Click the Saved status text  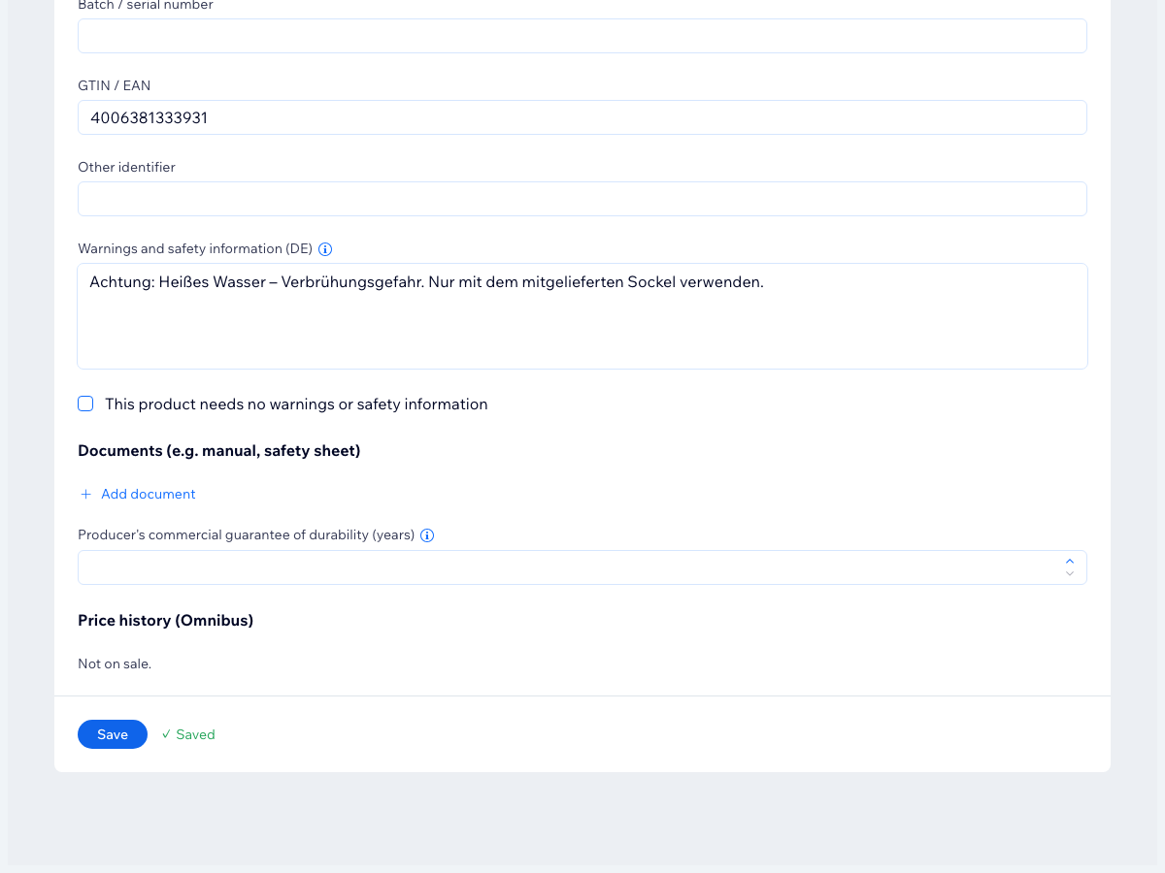point(188,734)
